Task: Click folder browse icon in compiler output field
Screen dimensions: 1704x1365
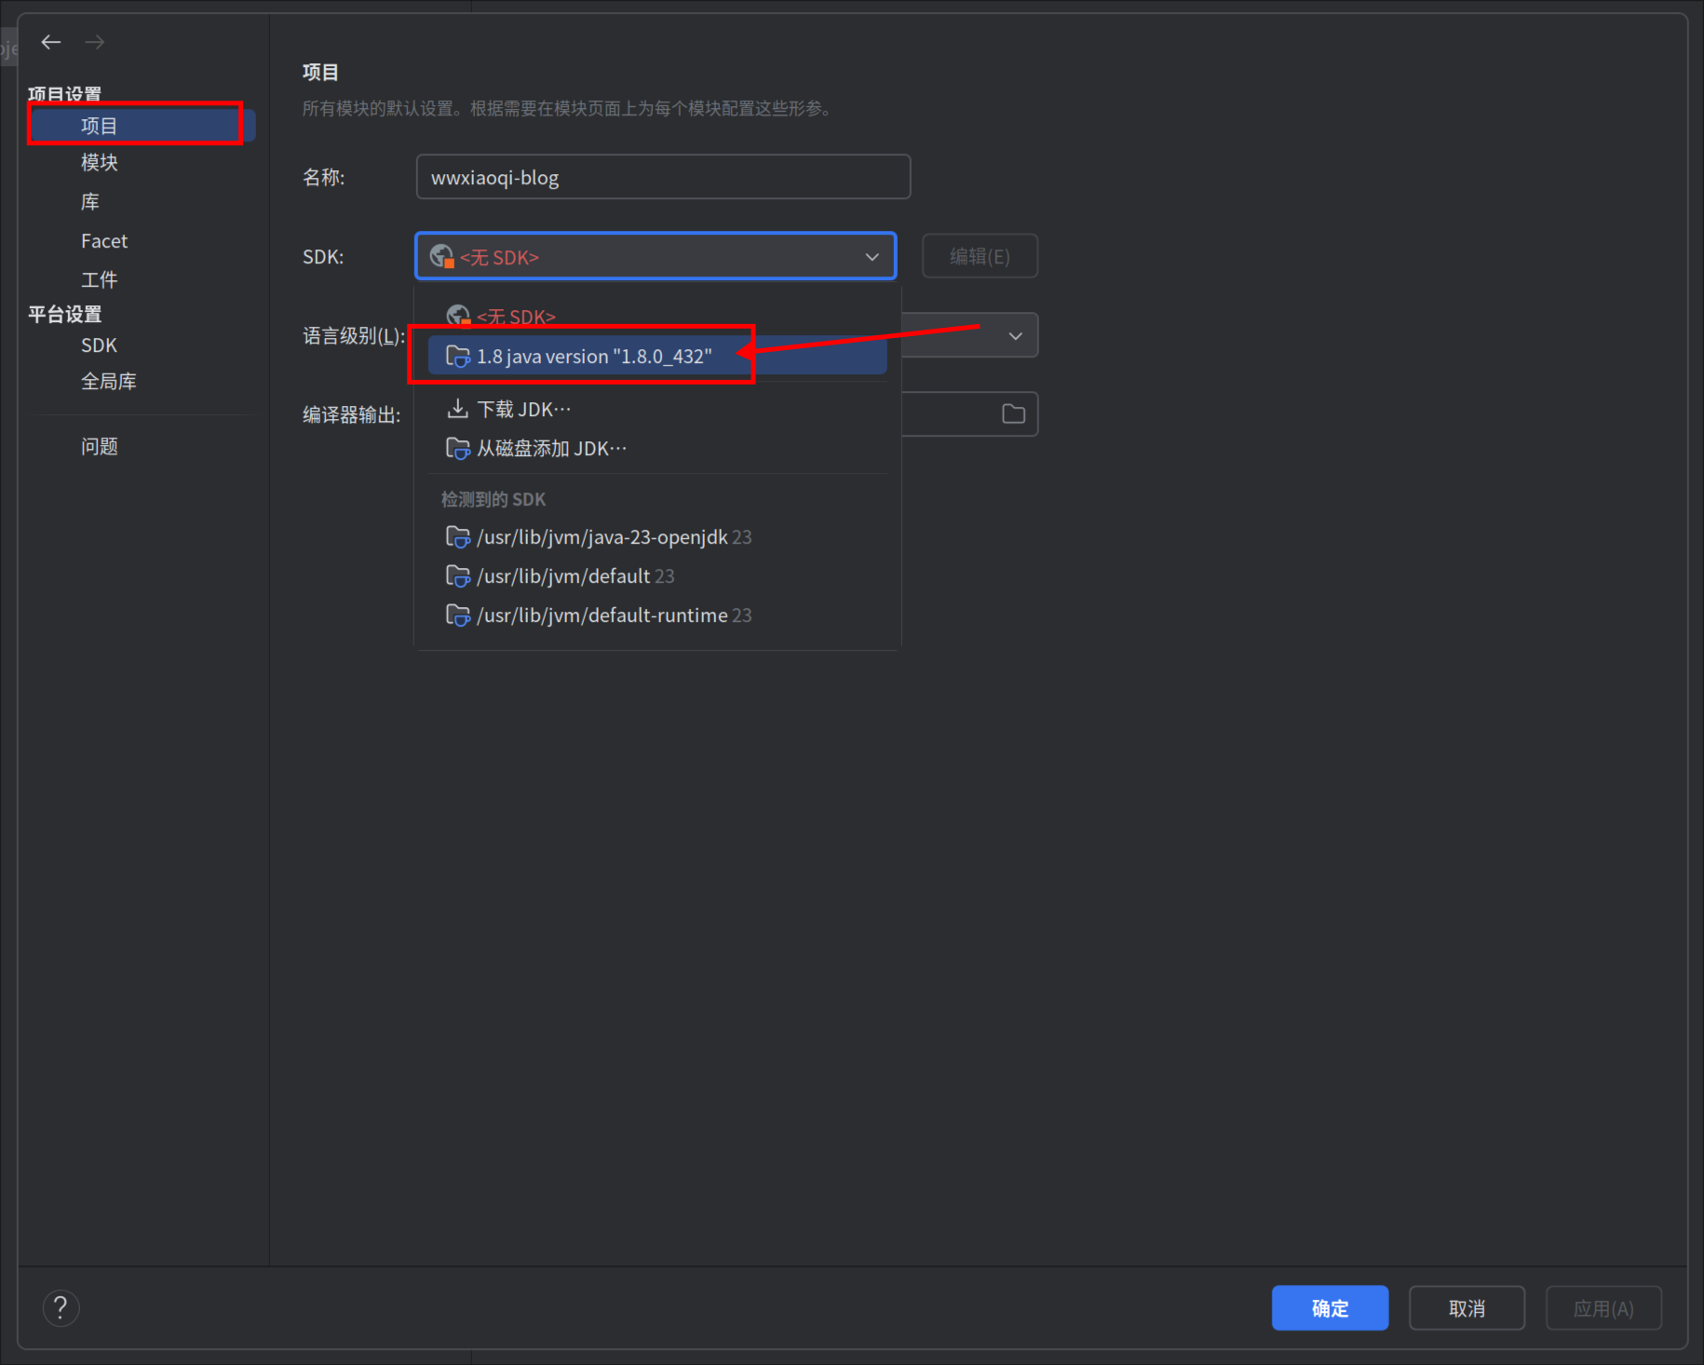Action: 1013,414
